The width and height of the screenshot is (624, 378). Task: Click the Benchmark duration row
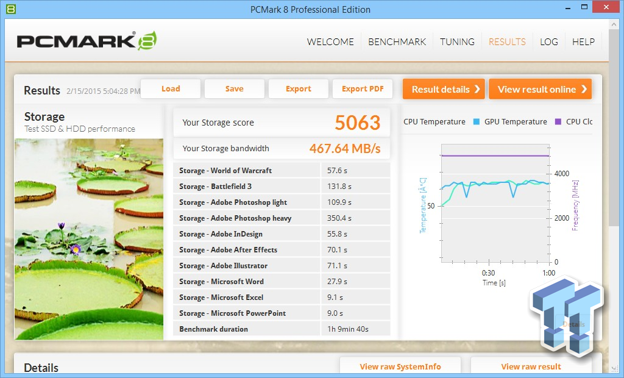pyautogui.click(x=282, y=329)
